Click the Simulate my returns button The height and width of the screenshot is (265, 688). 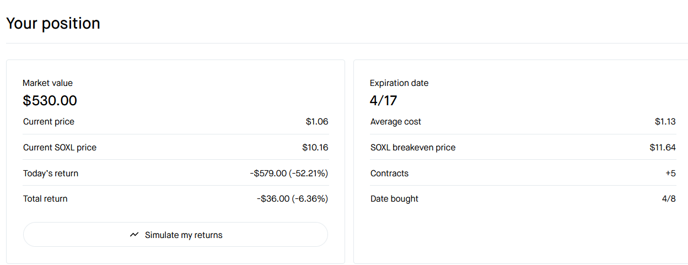tap(175, 235)
